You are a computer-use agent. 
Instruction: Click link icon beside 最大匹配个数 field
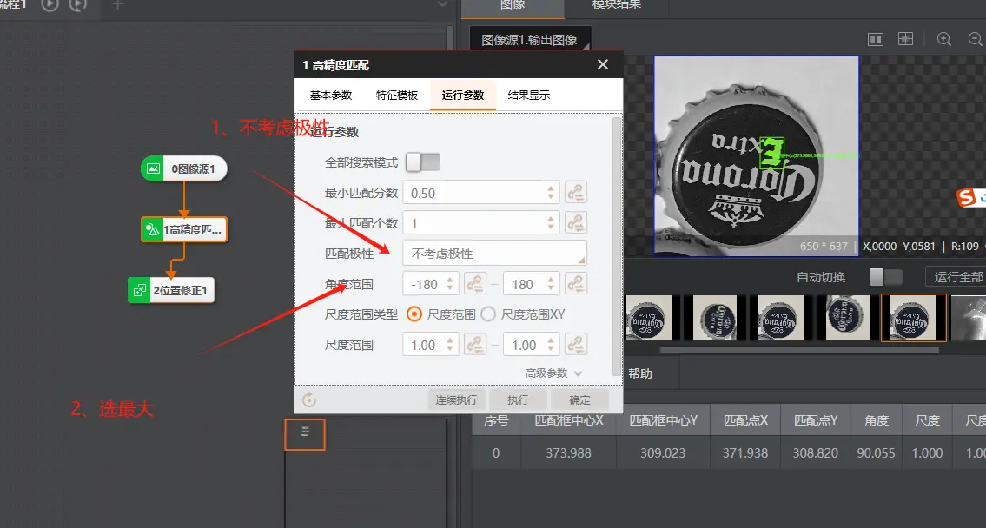[576, 222]
